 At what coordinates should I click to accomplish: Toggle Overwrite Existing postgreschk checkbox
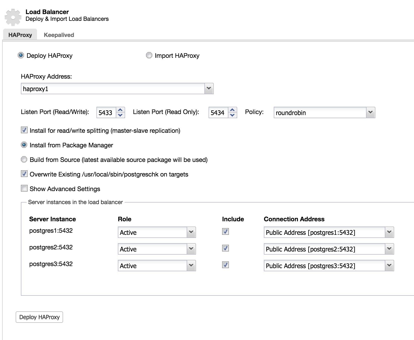click(24, 174)
